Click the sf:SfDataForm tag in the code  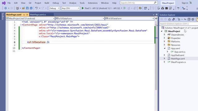tap(37, 42)
